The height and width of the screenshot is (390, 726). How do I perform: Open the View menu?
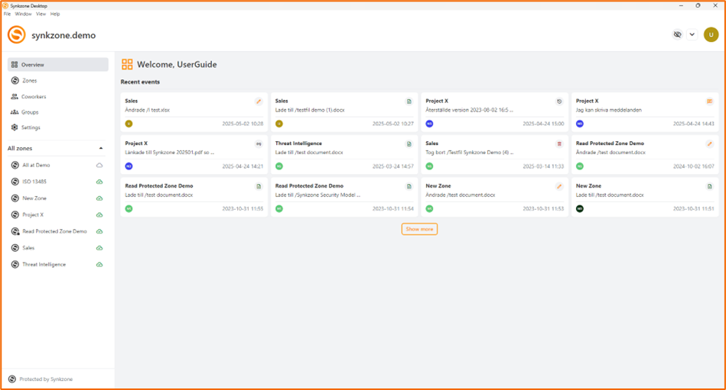click(41, 14)
